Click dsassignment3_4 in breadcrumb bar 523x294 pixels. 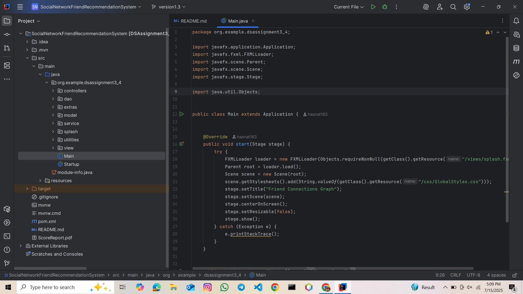[x=222, y=275]
